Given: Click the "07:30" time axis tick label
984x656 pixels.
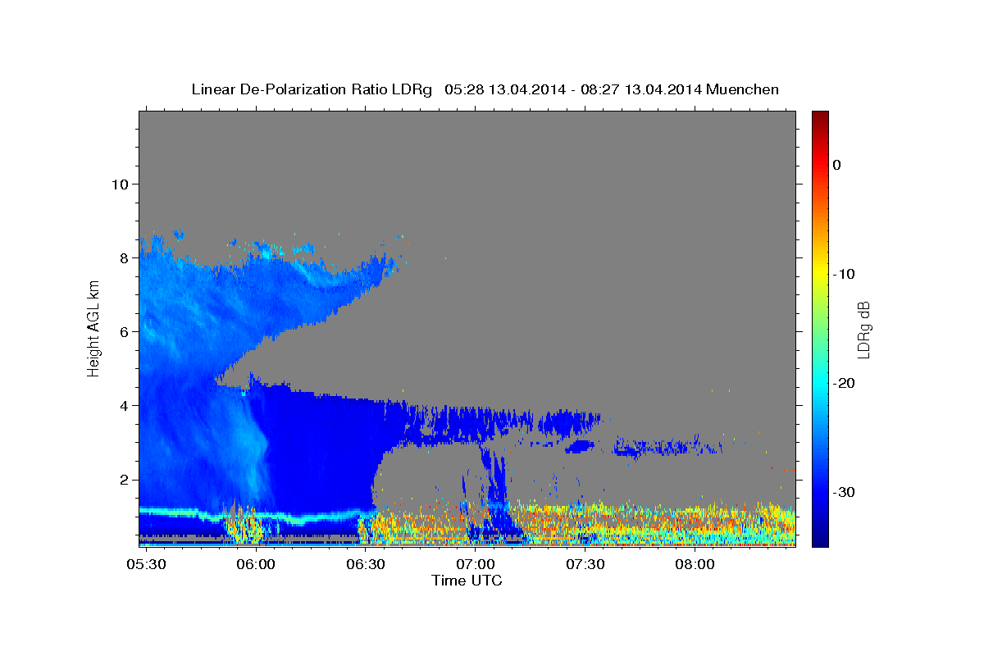Looking at the screenshot, I should [585, 565].
